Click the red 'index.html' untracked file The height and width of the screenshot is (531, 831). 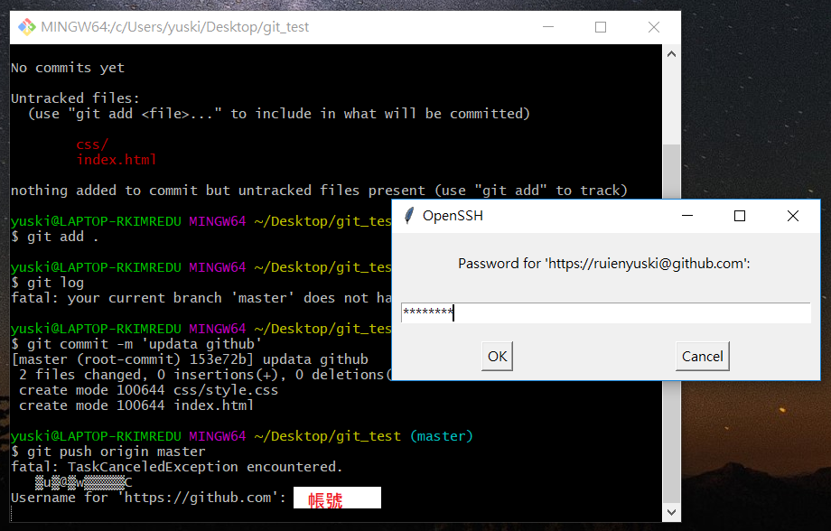(x=117, y=160)
